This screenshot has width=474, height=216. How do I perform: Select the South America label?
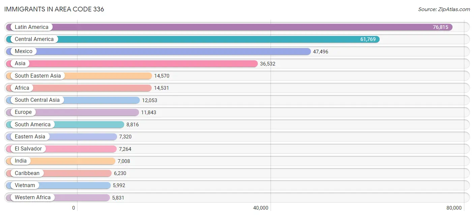point(32,124)
